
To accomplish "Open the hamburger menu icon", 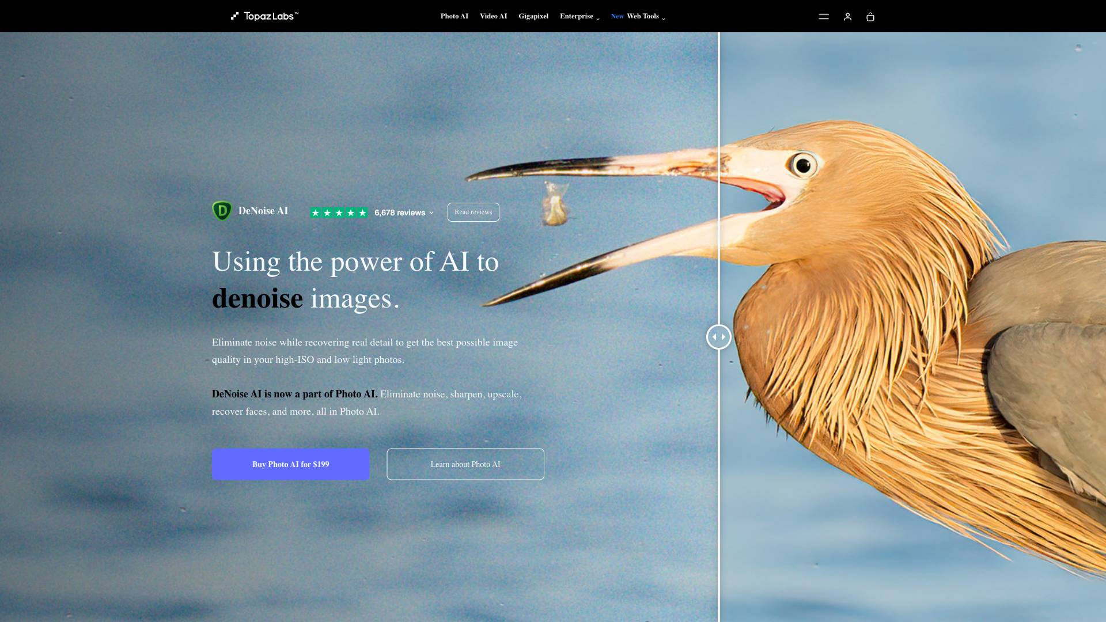I will (824, 17).
